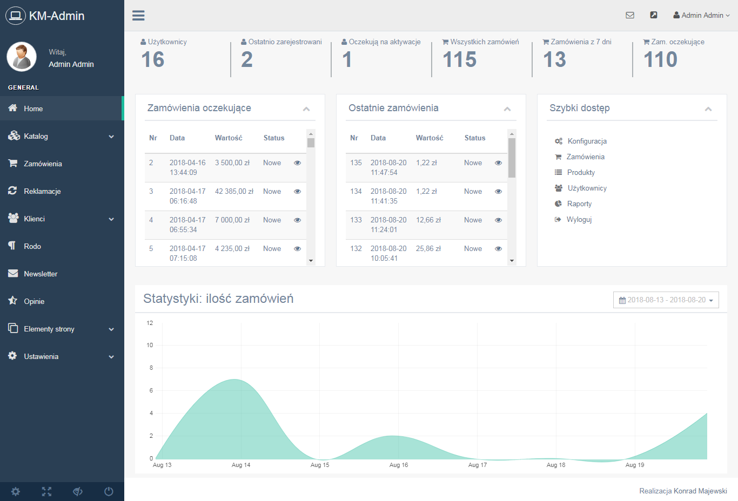This screenshot has width=738, height=501.
Task: Open Reklamacje in sidebar menu
Action: point(62,191)
